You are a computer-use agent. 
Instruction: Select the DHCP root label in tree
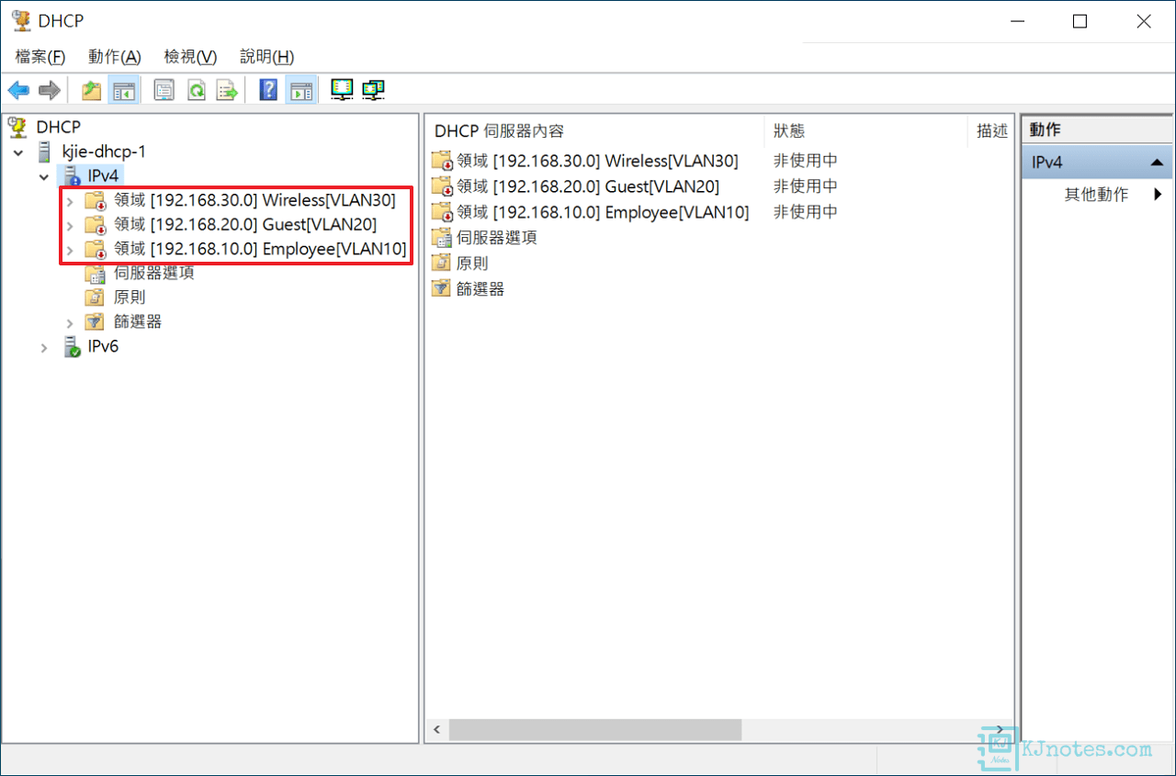[59, 127]
